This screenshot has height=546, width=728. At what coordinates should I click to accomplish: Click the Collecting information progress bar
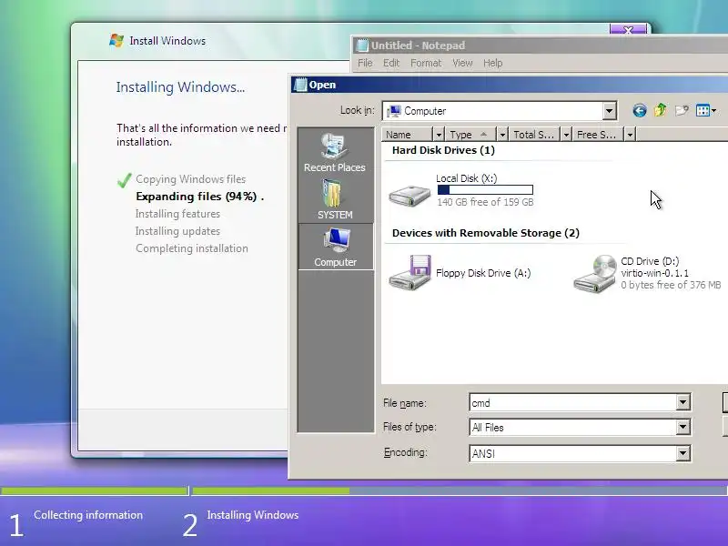click(94, 490)
